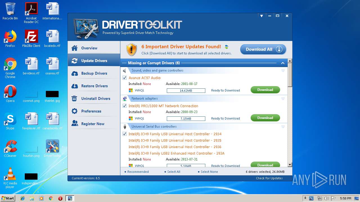Select the FileZilla Client desktop shortcut
The height and width of the screenshot is (202, 360).
pyautogui.click(x=31, y=38)
